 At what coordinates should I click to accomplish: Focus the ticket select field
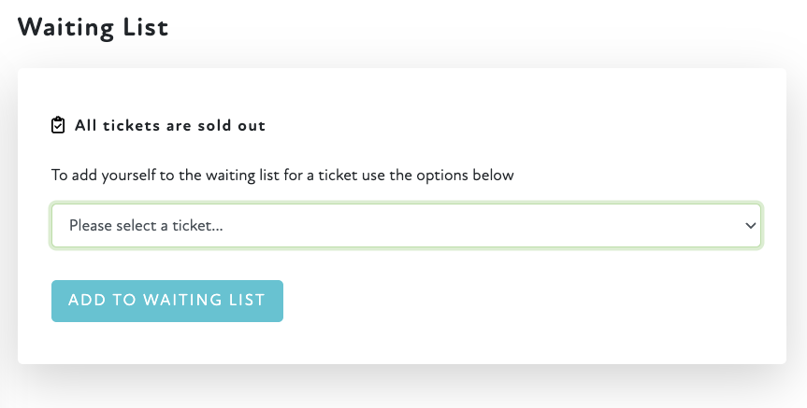click(x=406, y=226)
